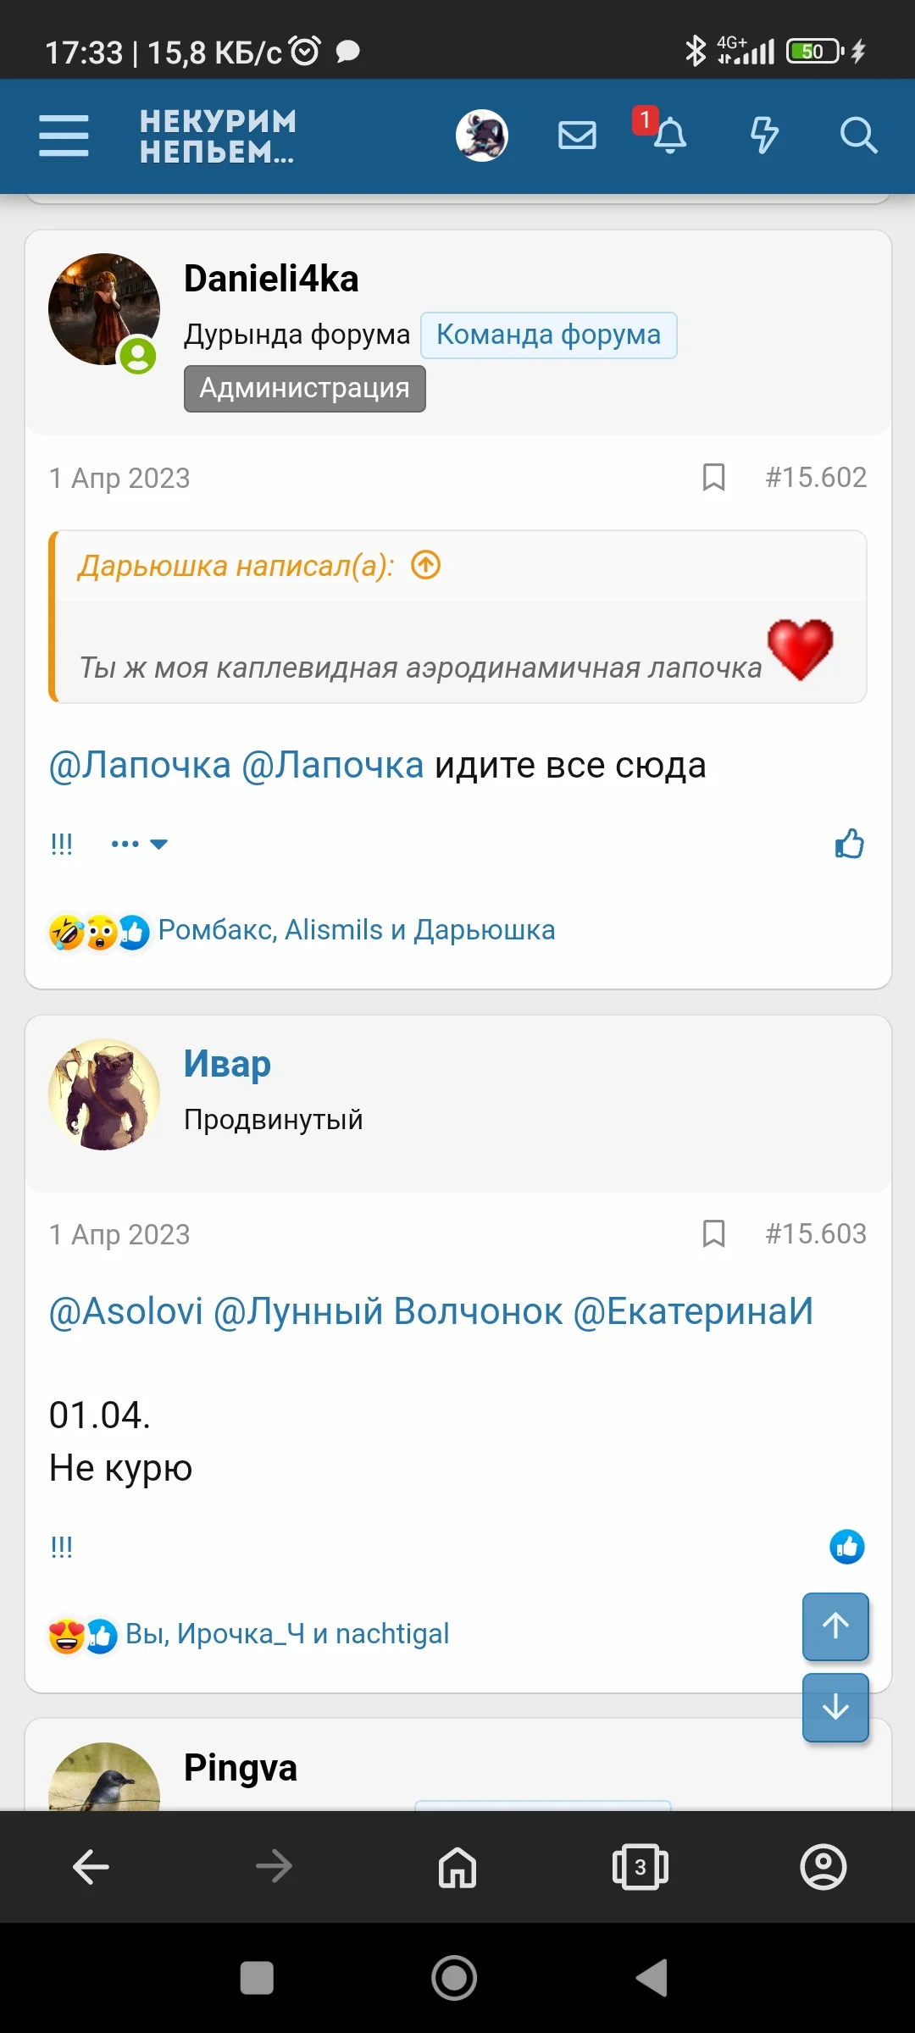915x2033 pixels.
Task: Open the Ивар username link
Action: pyautogui.click(x=226, y=1063)
